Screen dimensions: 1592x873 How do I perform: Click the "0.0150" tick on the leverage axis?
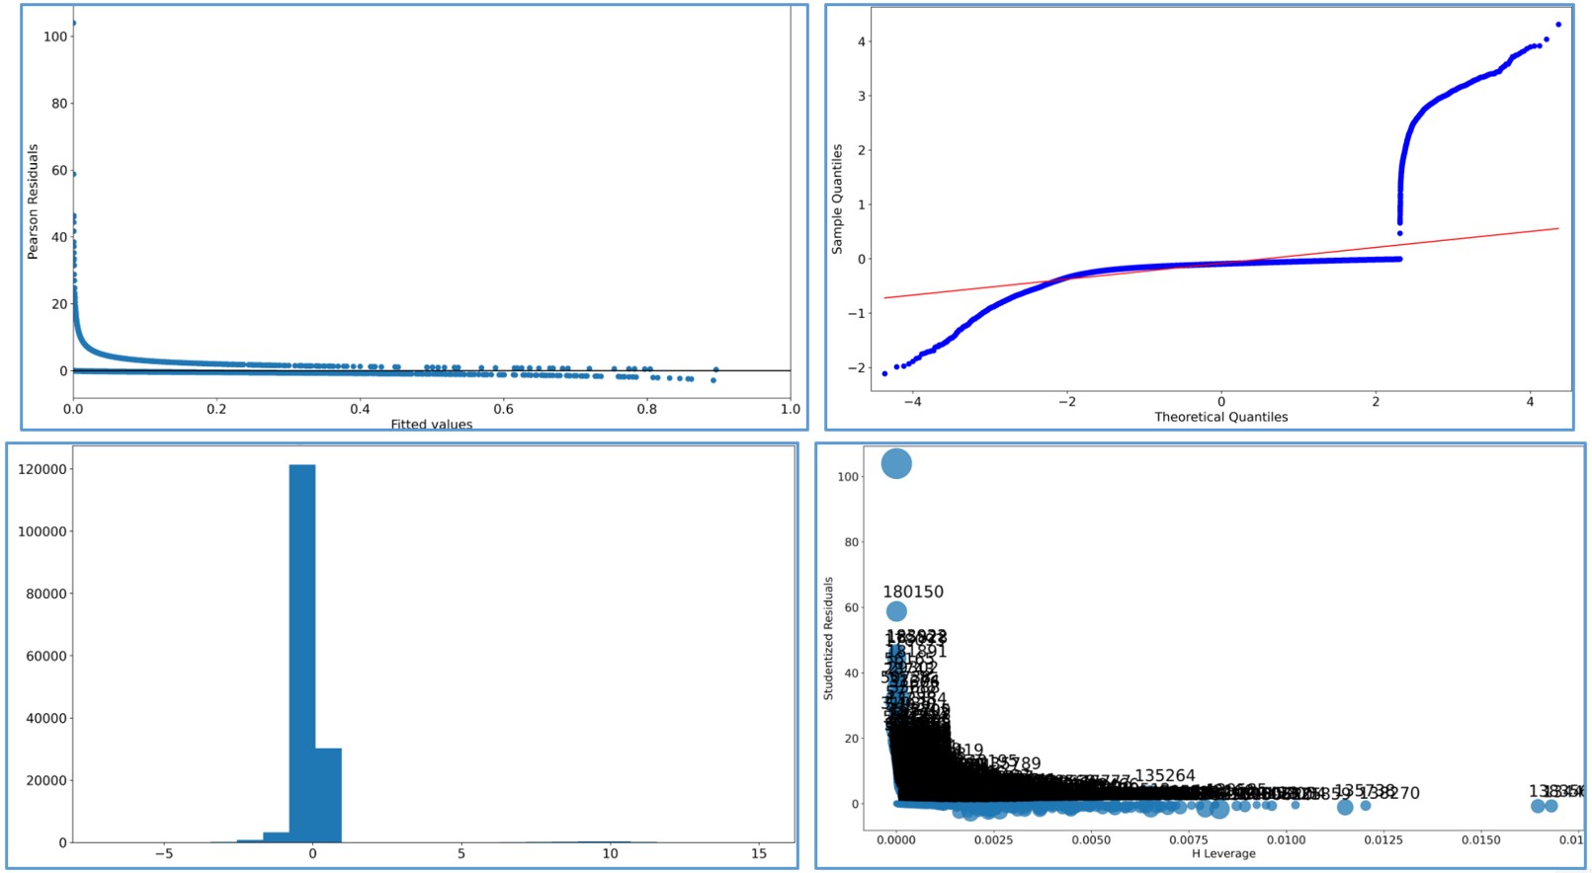(1480, 839)
